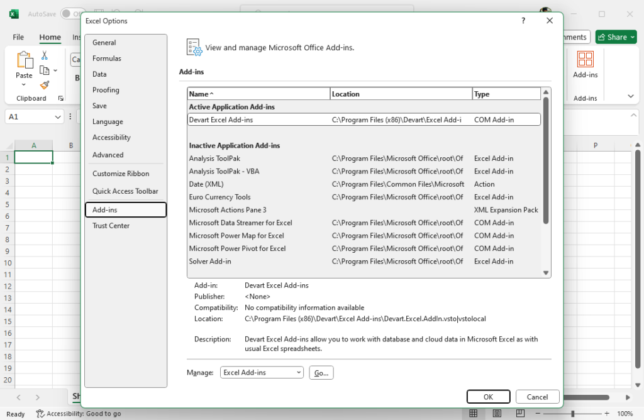Select Microsoft Actions Pane 3 row
This screenshot has height=420, width=644.
pyautogui.click(x=364, y=210)
